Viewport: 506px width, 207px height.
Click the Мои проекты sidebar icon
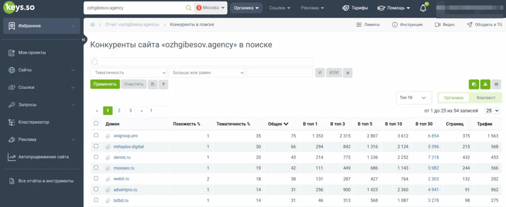[12, 52]
